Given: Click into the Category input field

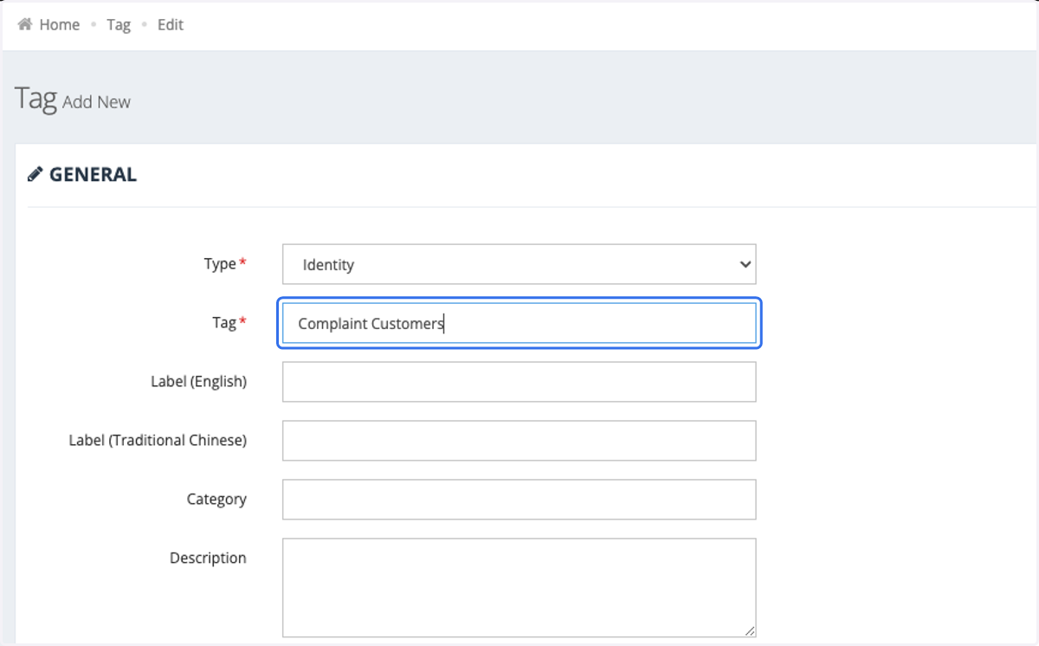Looking at the screenshot, I should click(519, 500).
